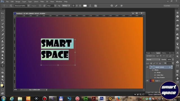Hide the Drop Shadow effect

coord(155,78)
